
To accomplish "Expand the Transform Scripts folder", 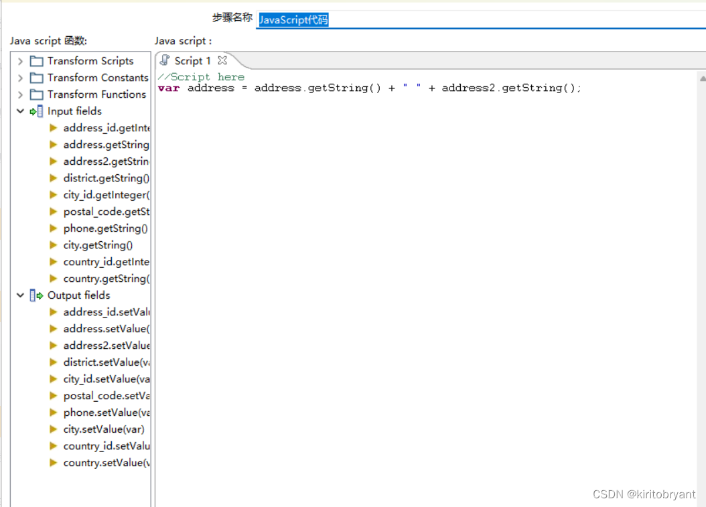I will [x=20, y=61].
